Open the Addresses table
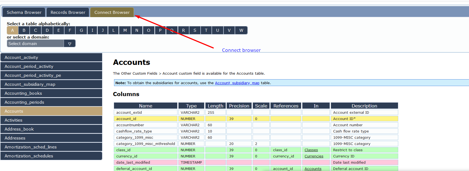Screen dimensions: 469x171 (51, 138)
